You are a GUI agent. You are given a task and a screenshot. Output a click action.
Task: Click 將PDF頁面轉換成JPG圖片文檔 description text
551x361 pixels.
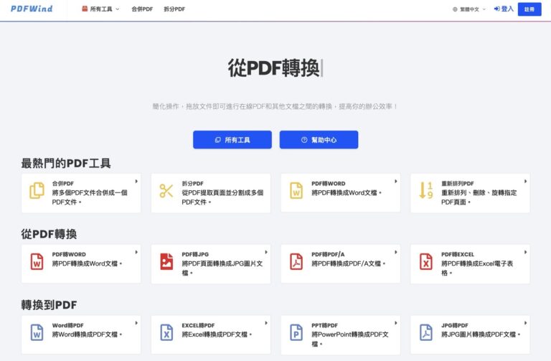pyautogui.click(x=222, y=268)
